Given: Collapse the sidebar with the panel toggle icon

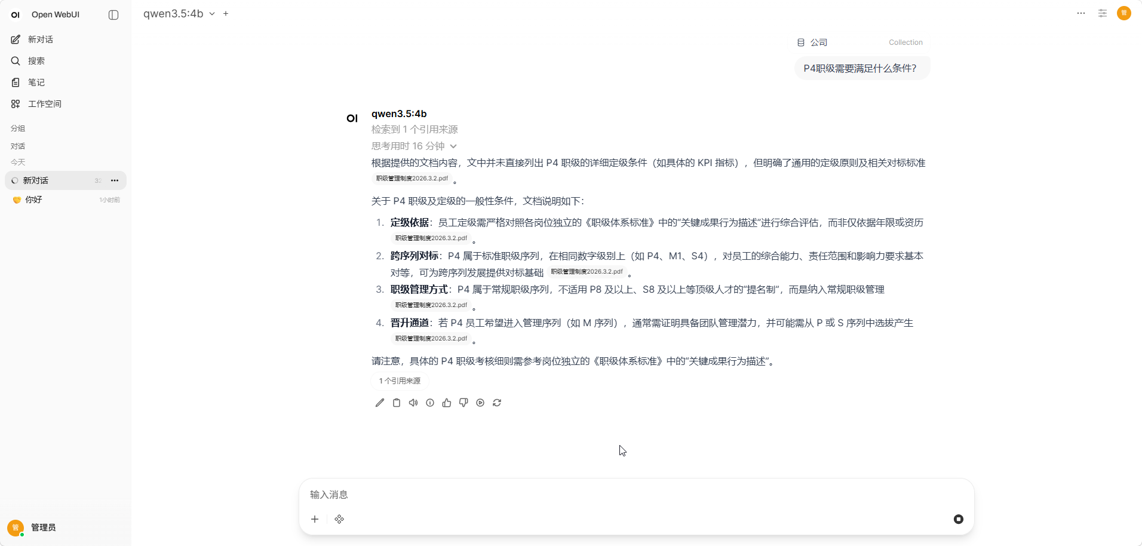Looking at the screenshot, I should pyautogui.click(x=113, y=14).
